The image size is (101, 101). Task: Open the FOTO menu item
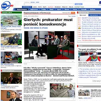[40, 7]
